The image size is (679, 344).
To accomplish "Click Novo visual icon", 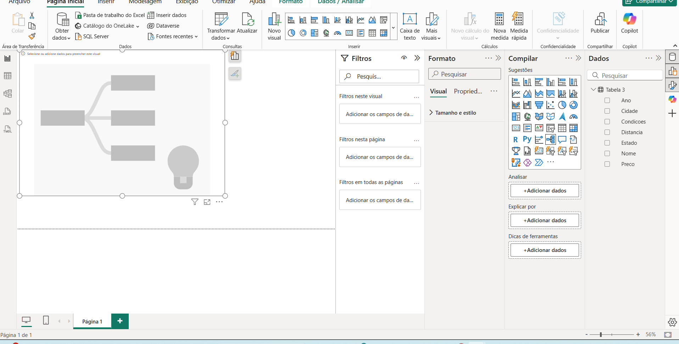I will pyautogui.click(x=274, y=19).
